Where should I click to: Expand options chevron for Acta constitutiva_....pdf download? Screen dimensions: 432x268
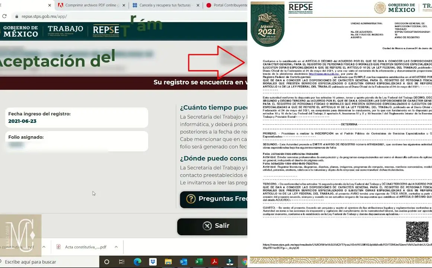[116, 247]
